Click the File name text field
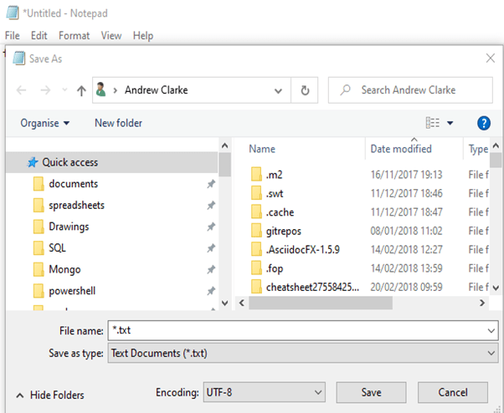This screenshot has width=504, height=413. [303, 330]
